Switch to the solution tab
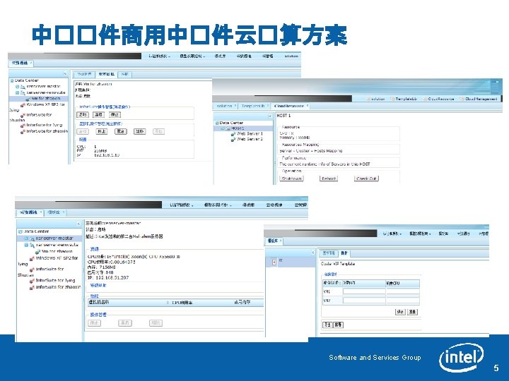509x381 pixels. [x=224, y=106]
